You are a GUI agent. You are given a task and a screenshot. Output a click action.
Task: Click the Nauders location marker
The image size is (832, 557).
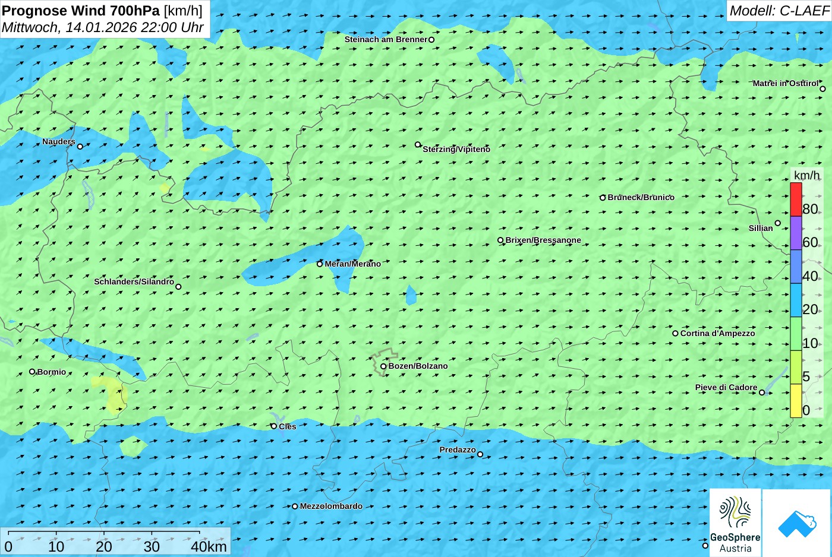80,146
